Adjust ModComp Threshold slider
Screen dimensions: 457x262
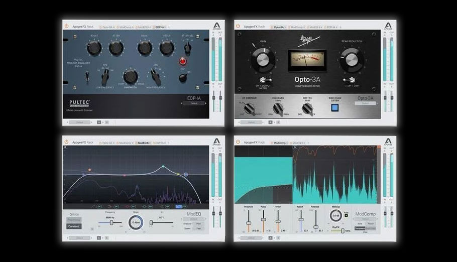click(x=249, y=221)
